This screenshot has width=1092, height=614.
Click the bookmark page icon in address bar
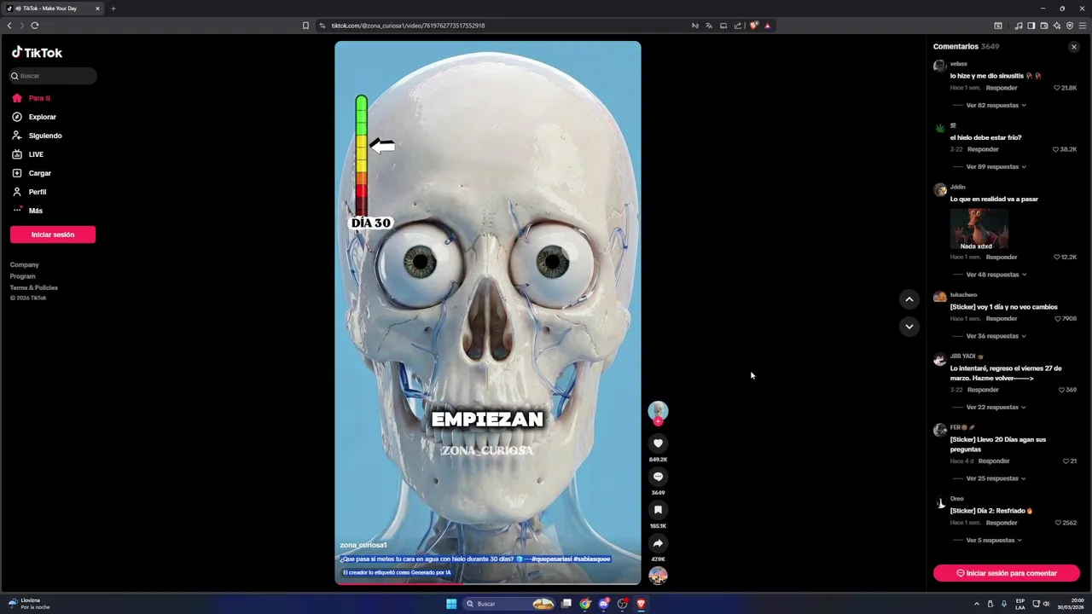pyautogui.click(x=305, y=26)
